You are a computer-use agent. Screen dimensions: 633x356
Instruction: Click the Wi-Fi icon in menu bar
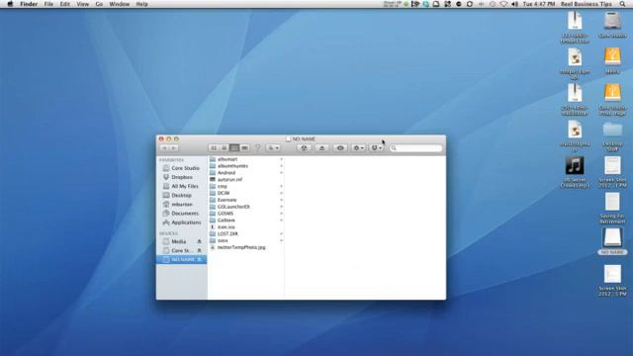click(503, 4)
